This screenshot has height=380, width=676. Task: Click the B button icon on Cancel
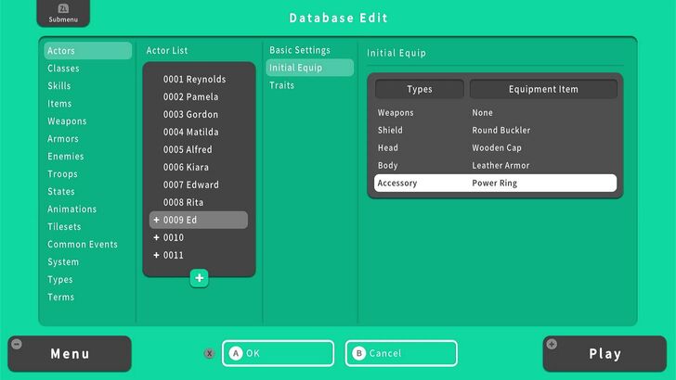(x=358, y=353)
